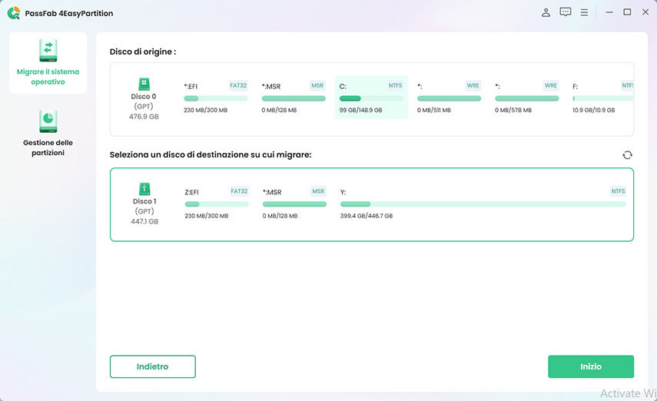Select the *:EFI partition on Disco 0
The width and height of the screenshot is (657, 401).
(x=215, y=98)
